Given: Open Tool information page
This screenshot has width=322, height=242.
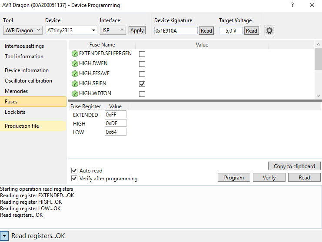Looking at the screenshot, I should [24, 56].
